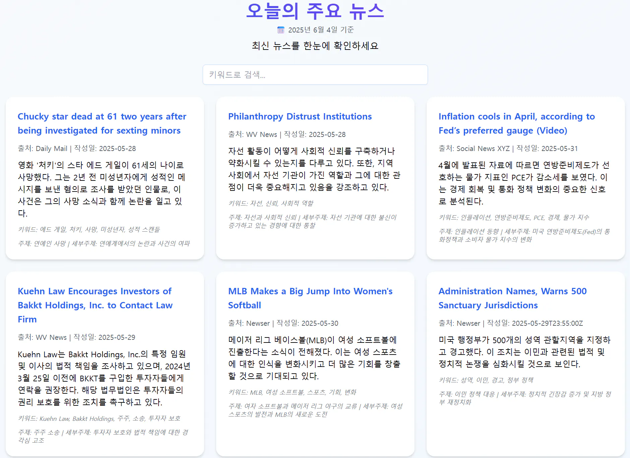Image resolution: width=630 pixels, height=458 pixels.
Task: Click source line 출처: Social News XYZ
Action: click(x=508, y=149)
